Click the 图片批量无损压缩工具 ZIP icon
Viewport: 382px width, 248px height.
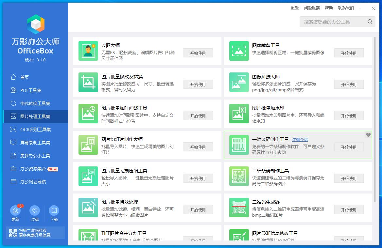88,176
